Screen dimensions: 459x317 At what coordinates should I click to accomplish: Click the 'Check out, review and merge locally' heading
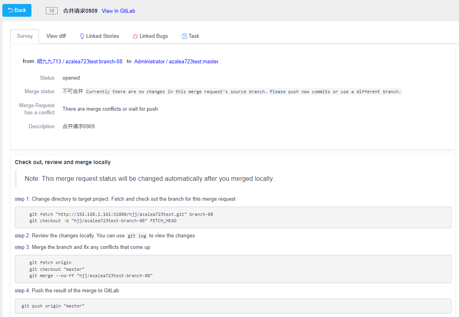[62, 162]
